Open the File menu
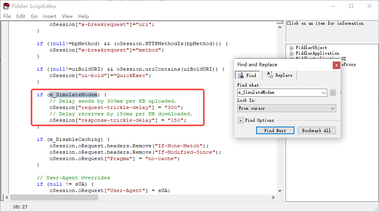This screenshot has height=212, width=379. pyautogui.click(x=7, y=16)
